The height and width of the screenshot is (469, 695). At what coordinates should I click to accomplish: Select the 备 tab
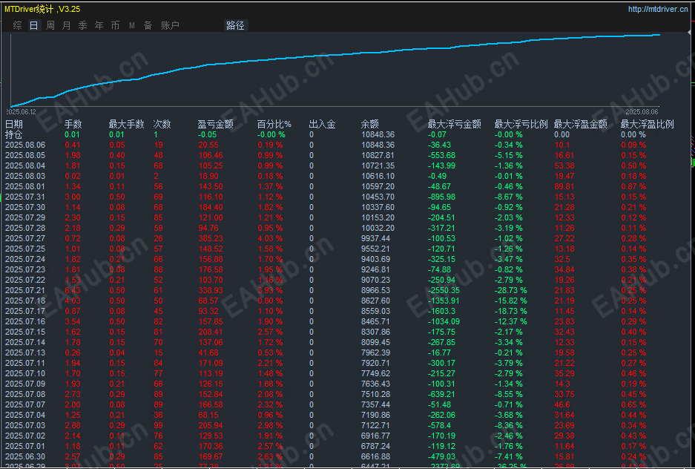coord(148,25)
